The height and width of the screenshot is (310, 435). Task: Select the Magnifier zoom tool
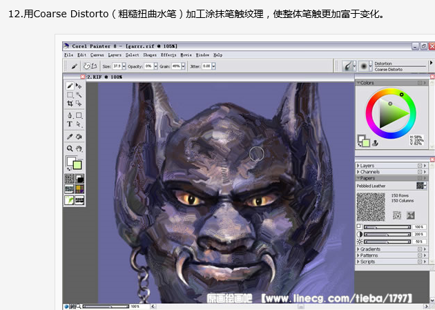point(70,148)
